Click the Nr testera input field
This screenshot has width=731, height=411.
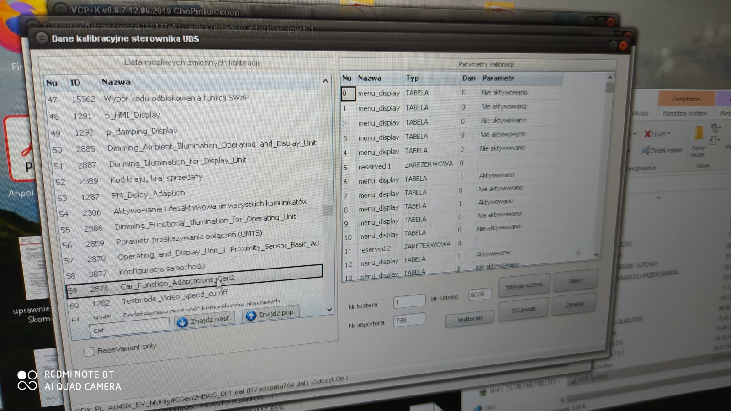point(409,301)
